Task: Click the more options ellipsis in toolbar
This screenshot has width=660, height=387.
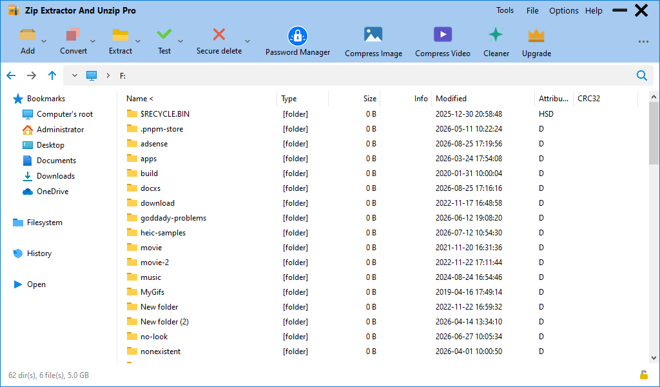Action: tap(643, 42)
